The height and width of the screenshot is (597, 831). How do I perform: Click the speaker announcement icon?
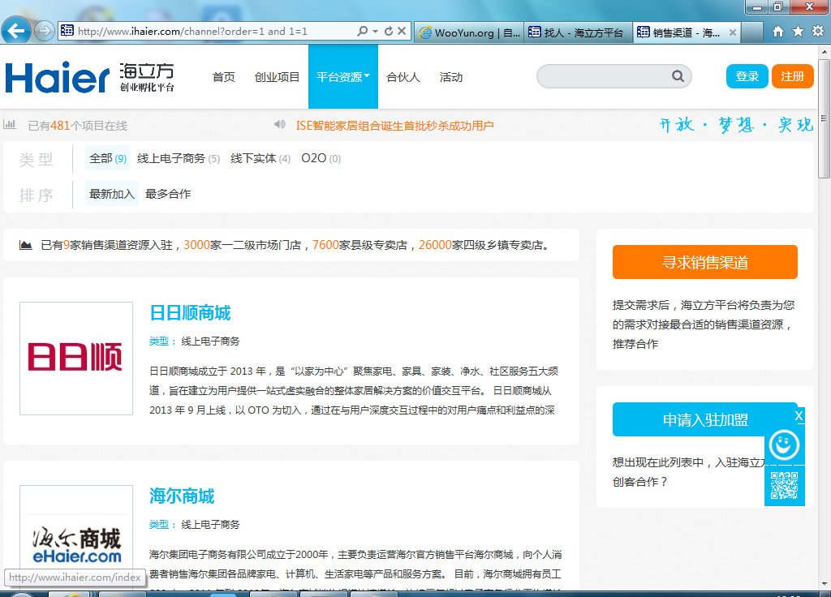click(x=280, y=125)
